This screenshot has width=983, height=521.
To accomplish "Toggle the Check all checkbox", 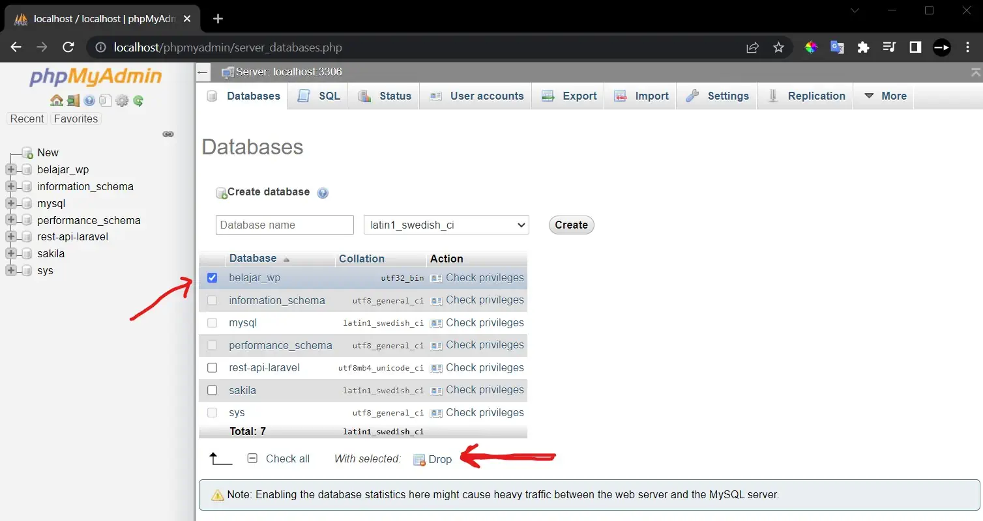I will [x=253, y=458].
